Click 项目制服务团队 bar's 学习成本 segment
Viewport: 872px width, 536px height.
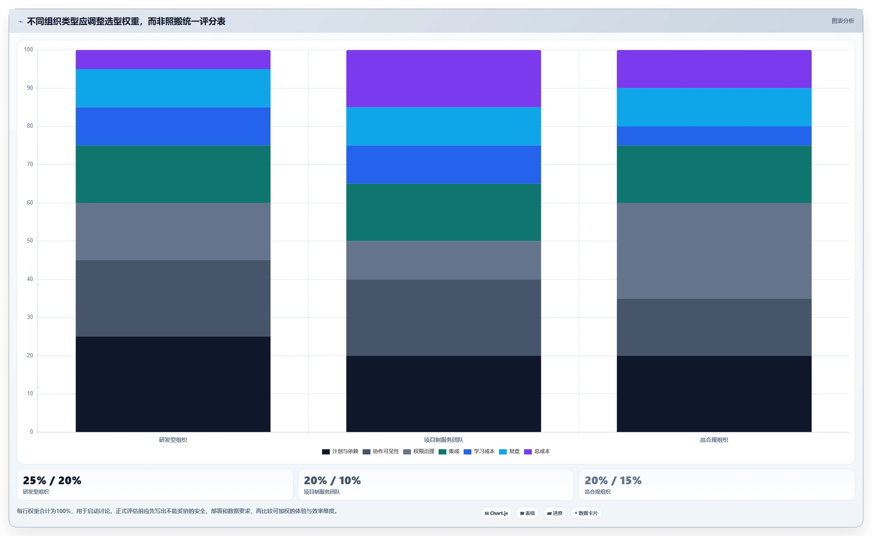tap(443, 164)
